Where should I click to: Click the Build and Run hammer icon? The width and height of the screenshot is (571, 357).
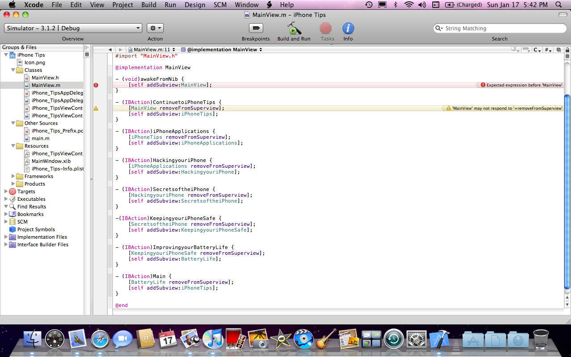point(294,28)
